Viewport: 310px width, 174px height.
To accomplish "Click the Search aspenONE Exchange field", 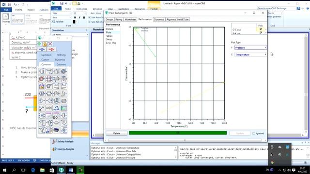I will click(276, 8).
